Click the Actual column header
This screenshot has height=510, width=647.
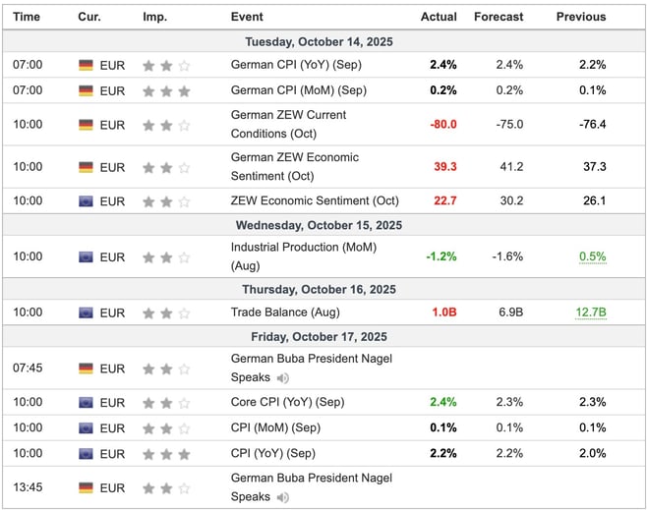tap(439, 17)
